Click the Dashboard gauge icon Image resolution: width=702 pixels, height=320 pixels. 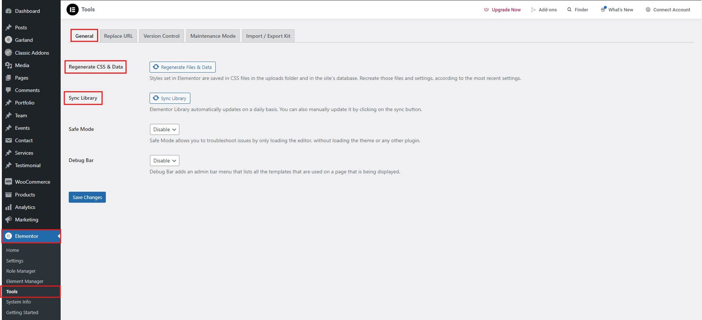pyautogui.click(x=8, y=11)
